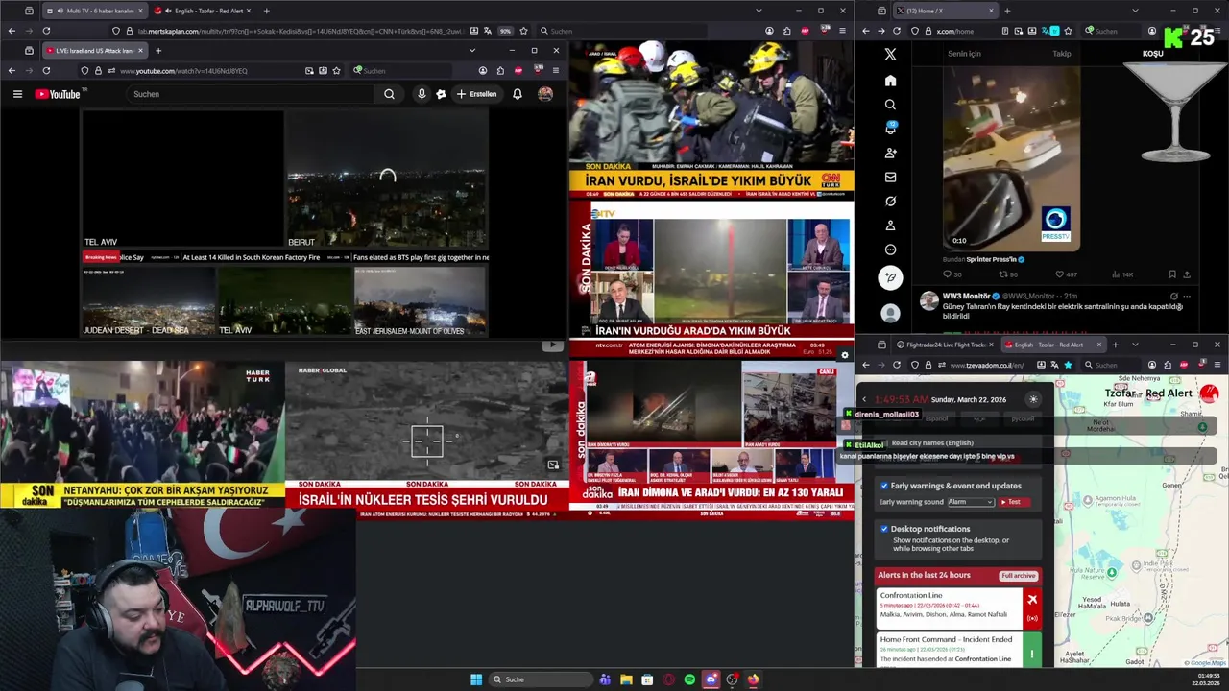This screenshot has width=1229, height=691.
Task: Open tab list chevron in X window
Action: [1135, 11]
